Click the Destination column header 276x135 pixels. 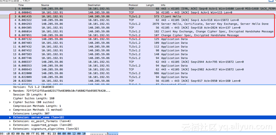click(107, 5)
